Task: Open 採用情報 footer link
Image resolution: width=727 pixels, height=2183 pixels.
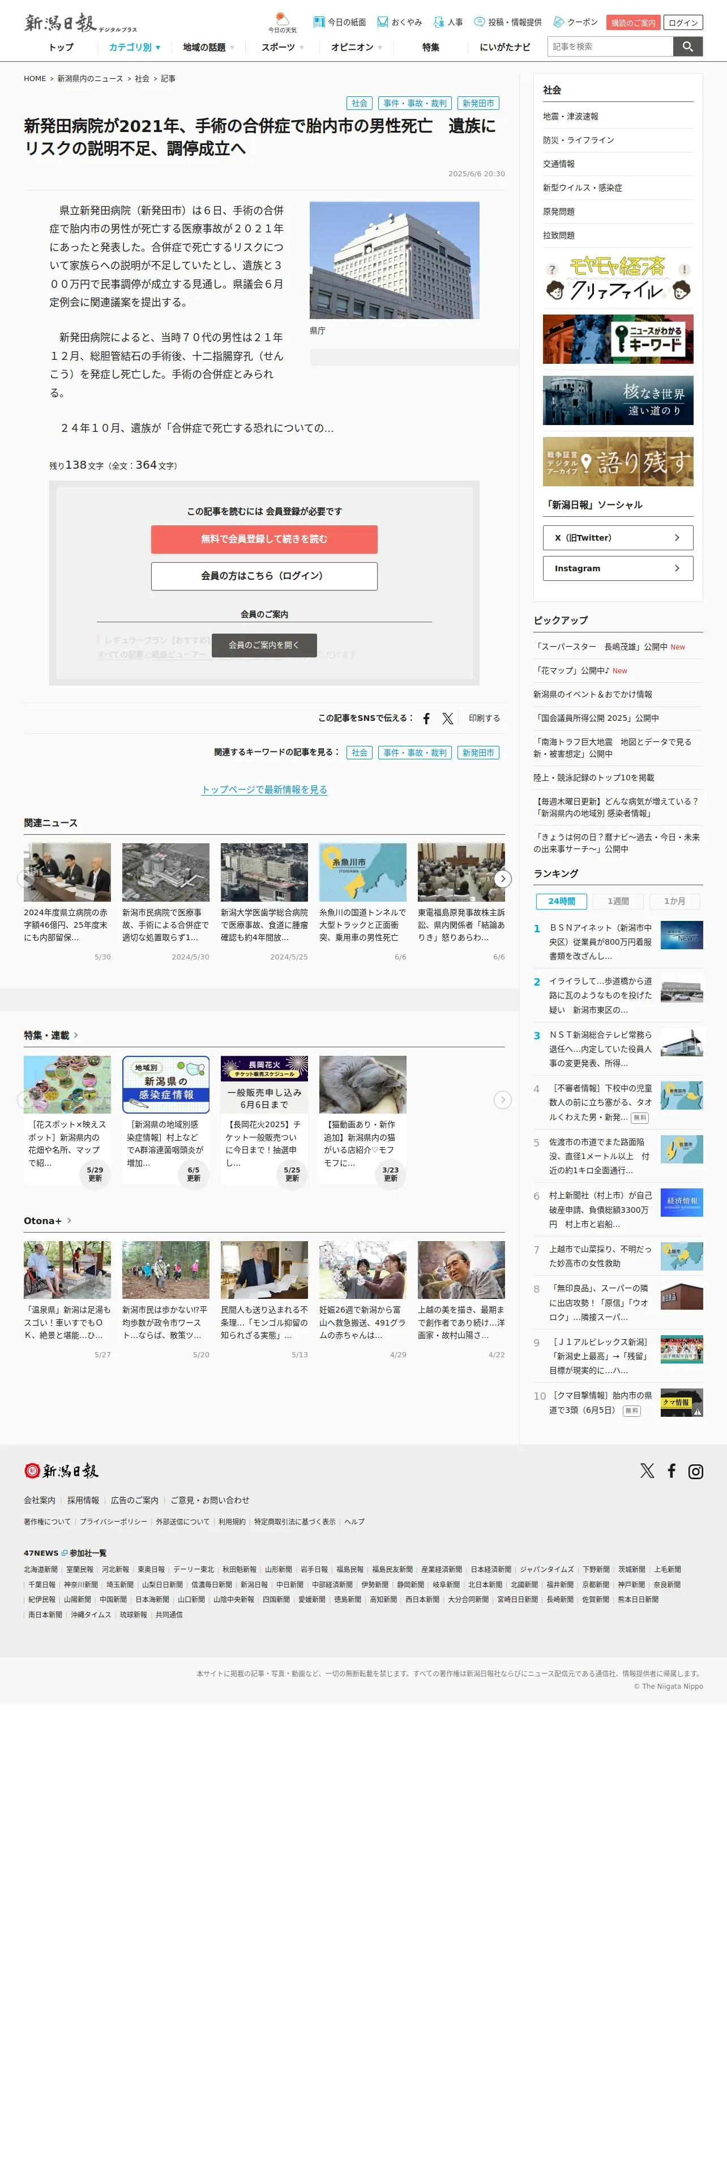Action: click(x=83, y=1500)
